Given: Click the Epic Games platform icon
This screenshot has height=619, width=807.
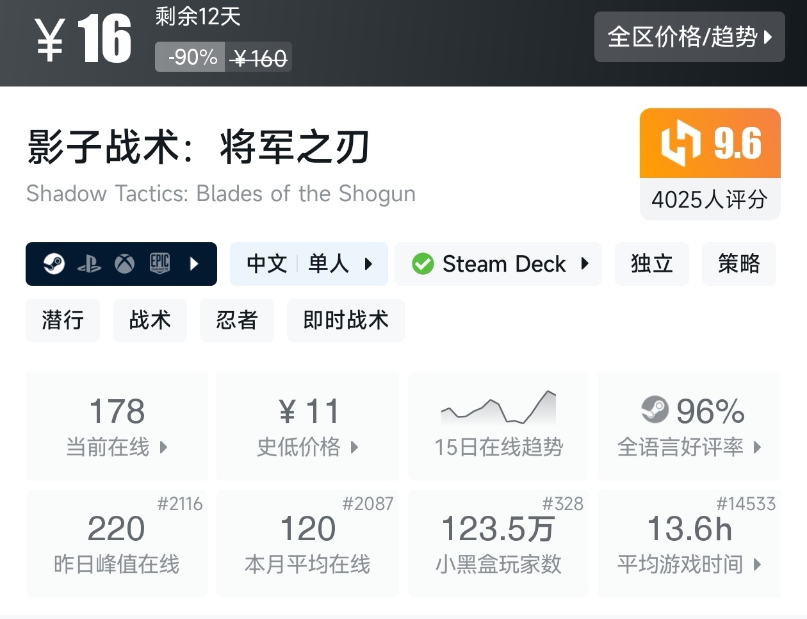Looking at the screenshot, I should pyautogui.click(x=159, y=264).
